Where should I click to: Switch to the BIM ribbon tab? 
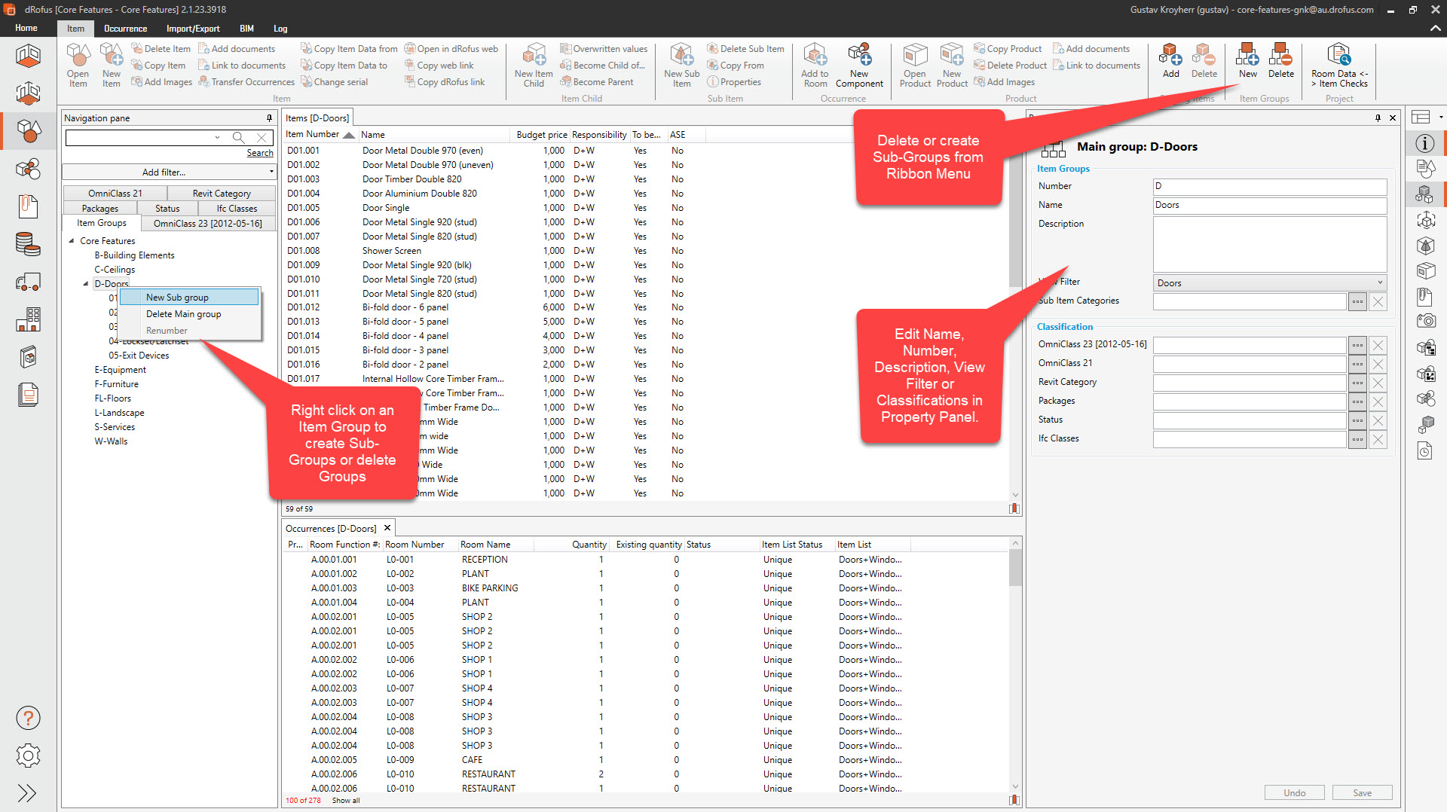click(246, 29)
